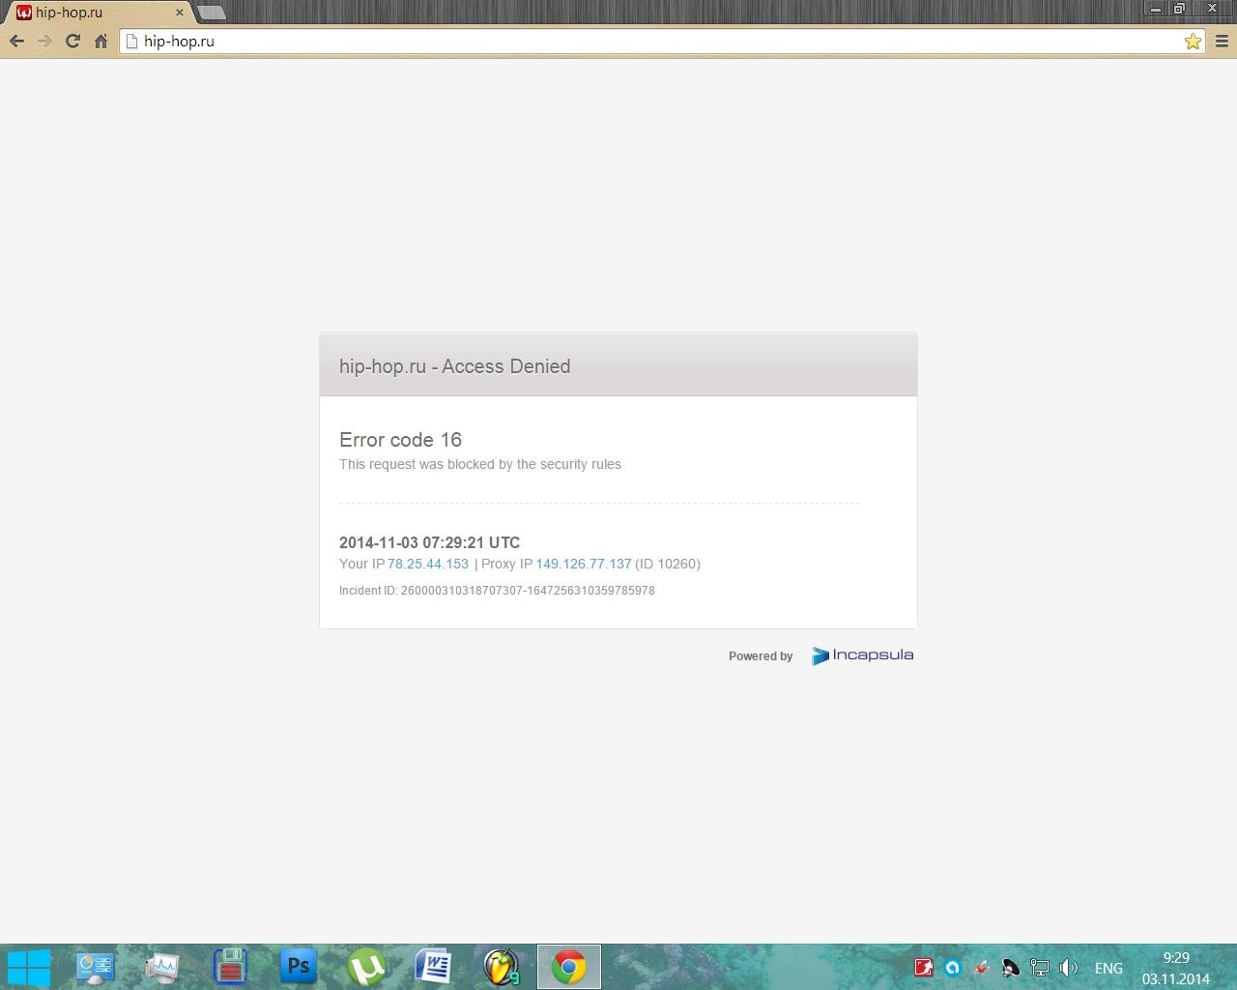This screenshot has width=1237, height=990.
Task: Open the Windows Start button
Action: pos(28,967)
